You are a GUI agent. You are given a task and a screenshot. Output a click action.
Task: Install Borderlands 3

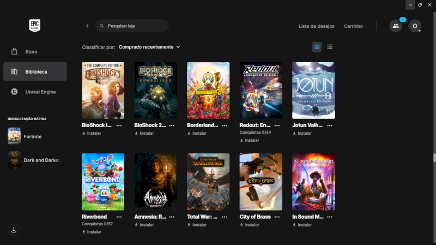pos(197,133)
